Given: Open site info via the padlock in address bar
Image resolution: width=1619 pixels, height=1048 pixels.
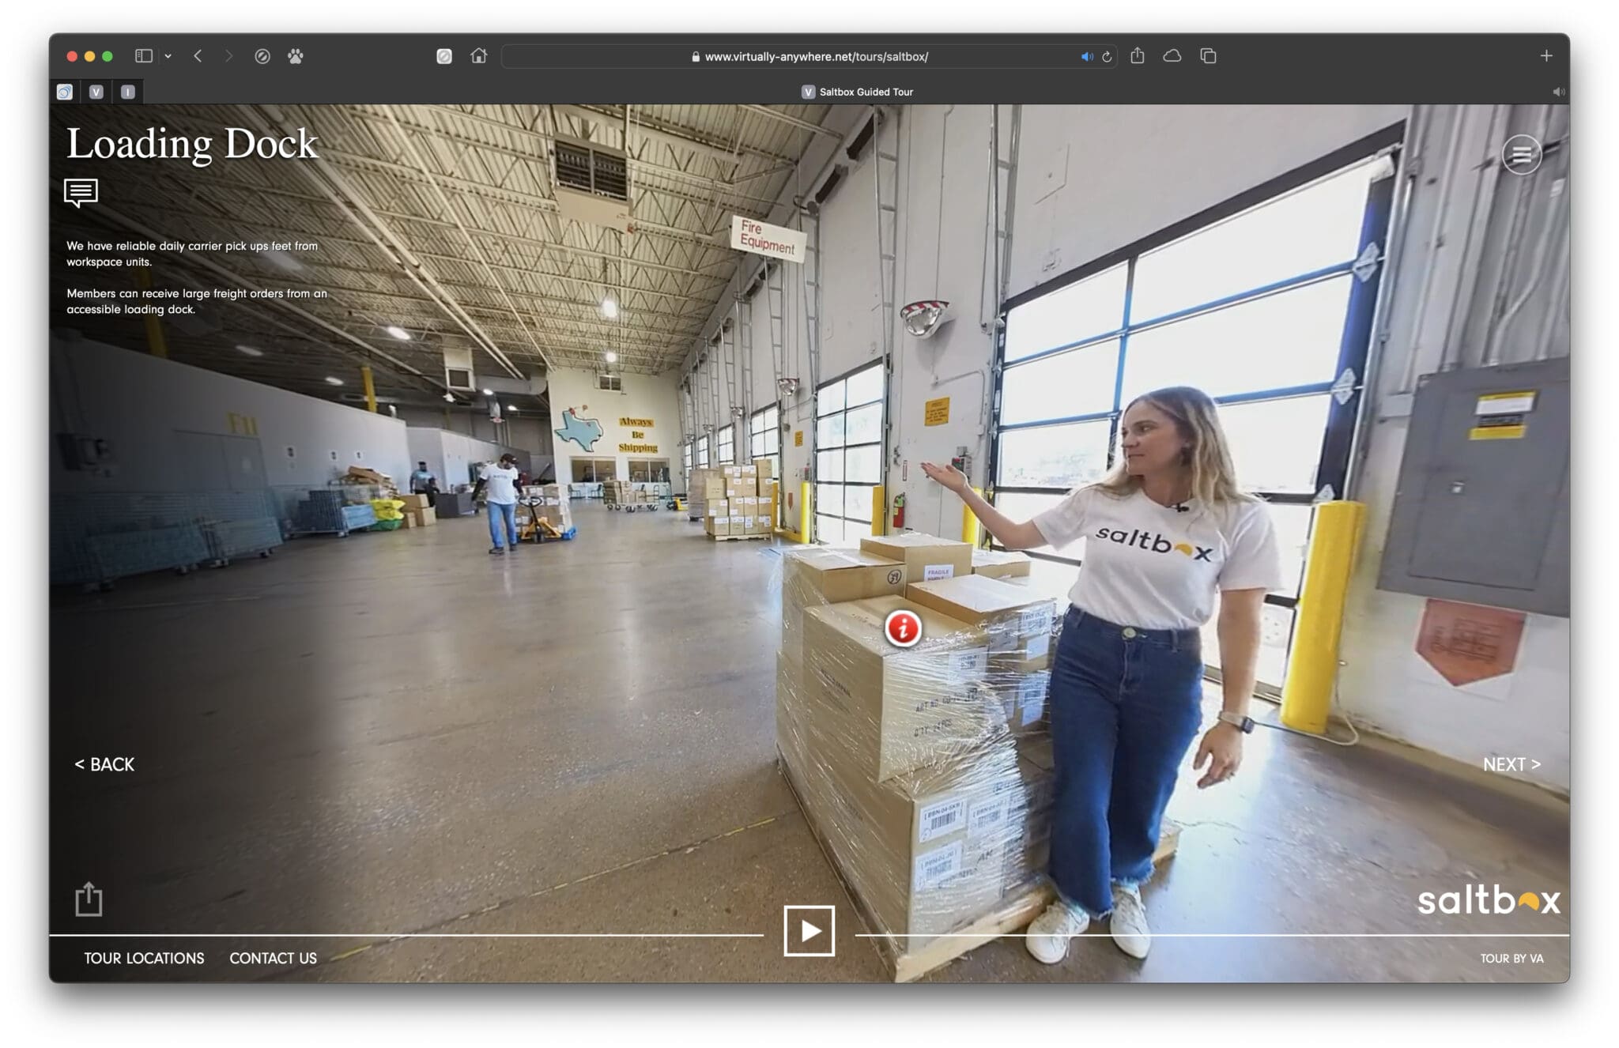Looking at the screenshot, I should coord(694,56).
